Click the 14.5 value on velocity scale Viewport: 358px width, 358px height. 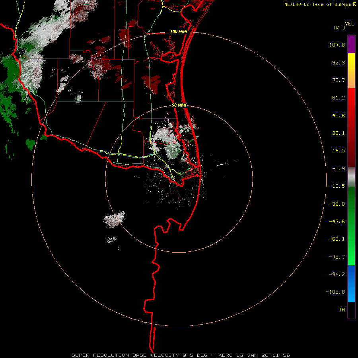(x=339, y=151)
